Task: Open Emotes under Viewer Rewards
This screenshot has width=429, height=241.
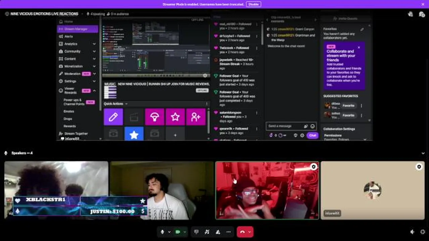Action: coord(69,111)
